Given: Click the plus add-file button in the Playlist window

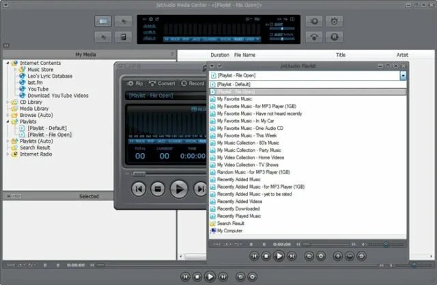Looking at the screenshot, I should 337,256.
